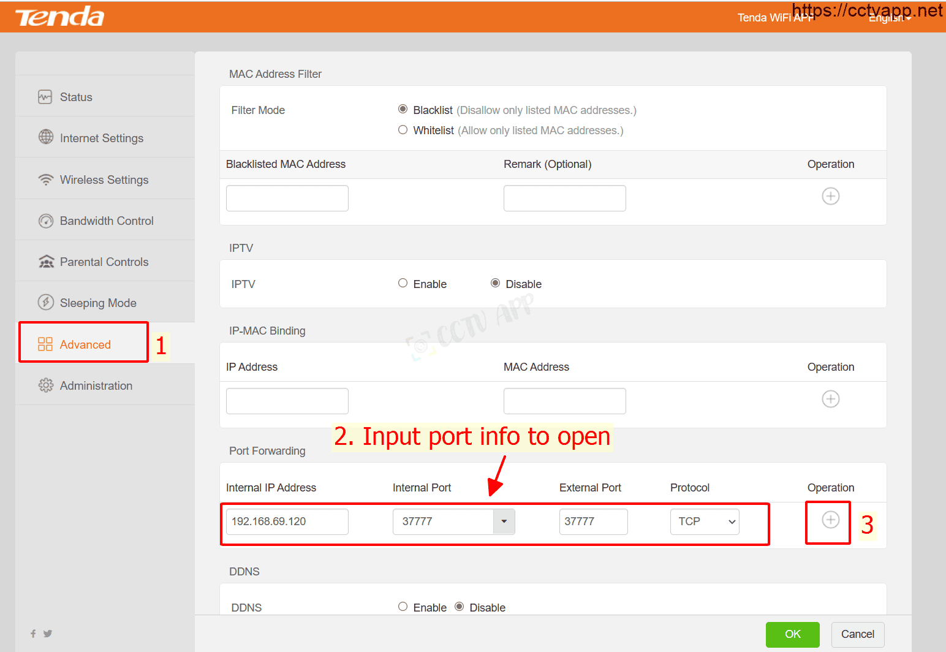Go to Parental Controls menu
The width and height of the screenshot is (946, 652).
pos(104,262)
